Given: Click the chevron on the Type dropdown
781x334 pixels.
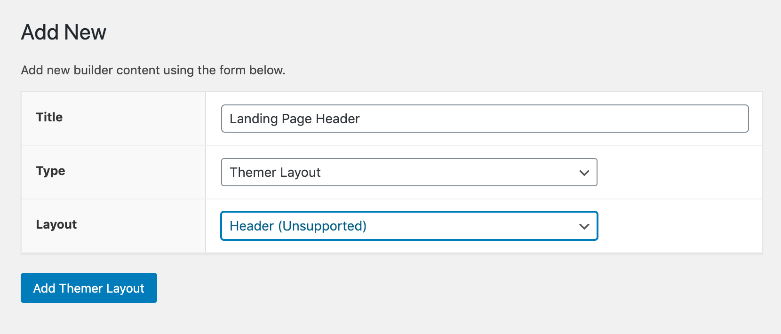Looking at the screenshot, I should pos(584,172).
